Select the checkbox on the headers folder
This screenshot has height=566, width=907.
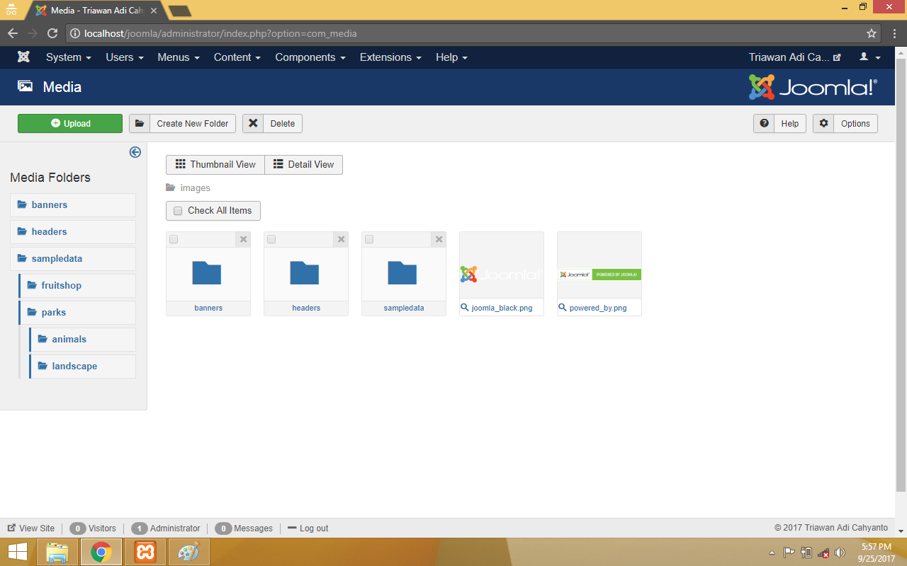pyautogui.click(x=271, y=240)
